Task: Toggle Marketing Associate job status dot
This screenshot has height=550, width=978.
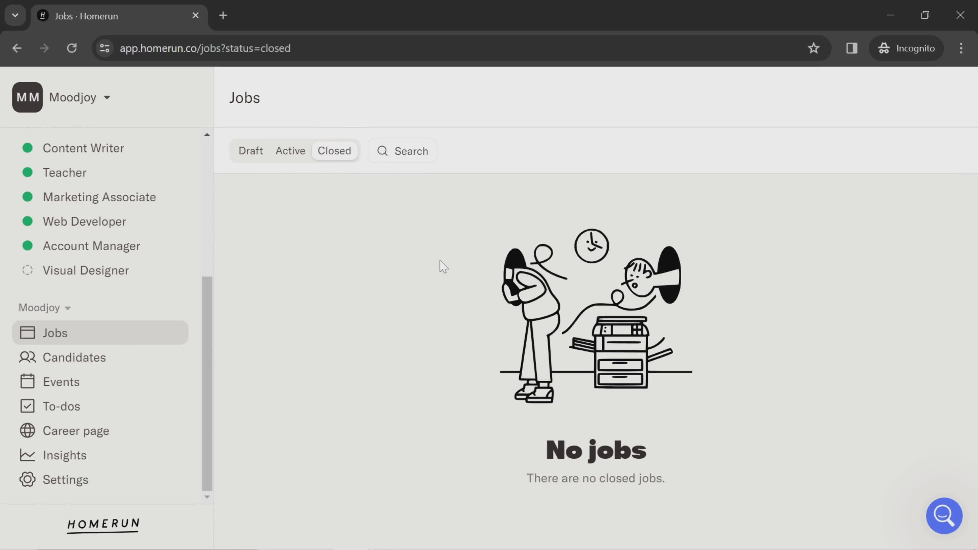Action: pos(27,197)
